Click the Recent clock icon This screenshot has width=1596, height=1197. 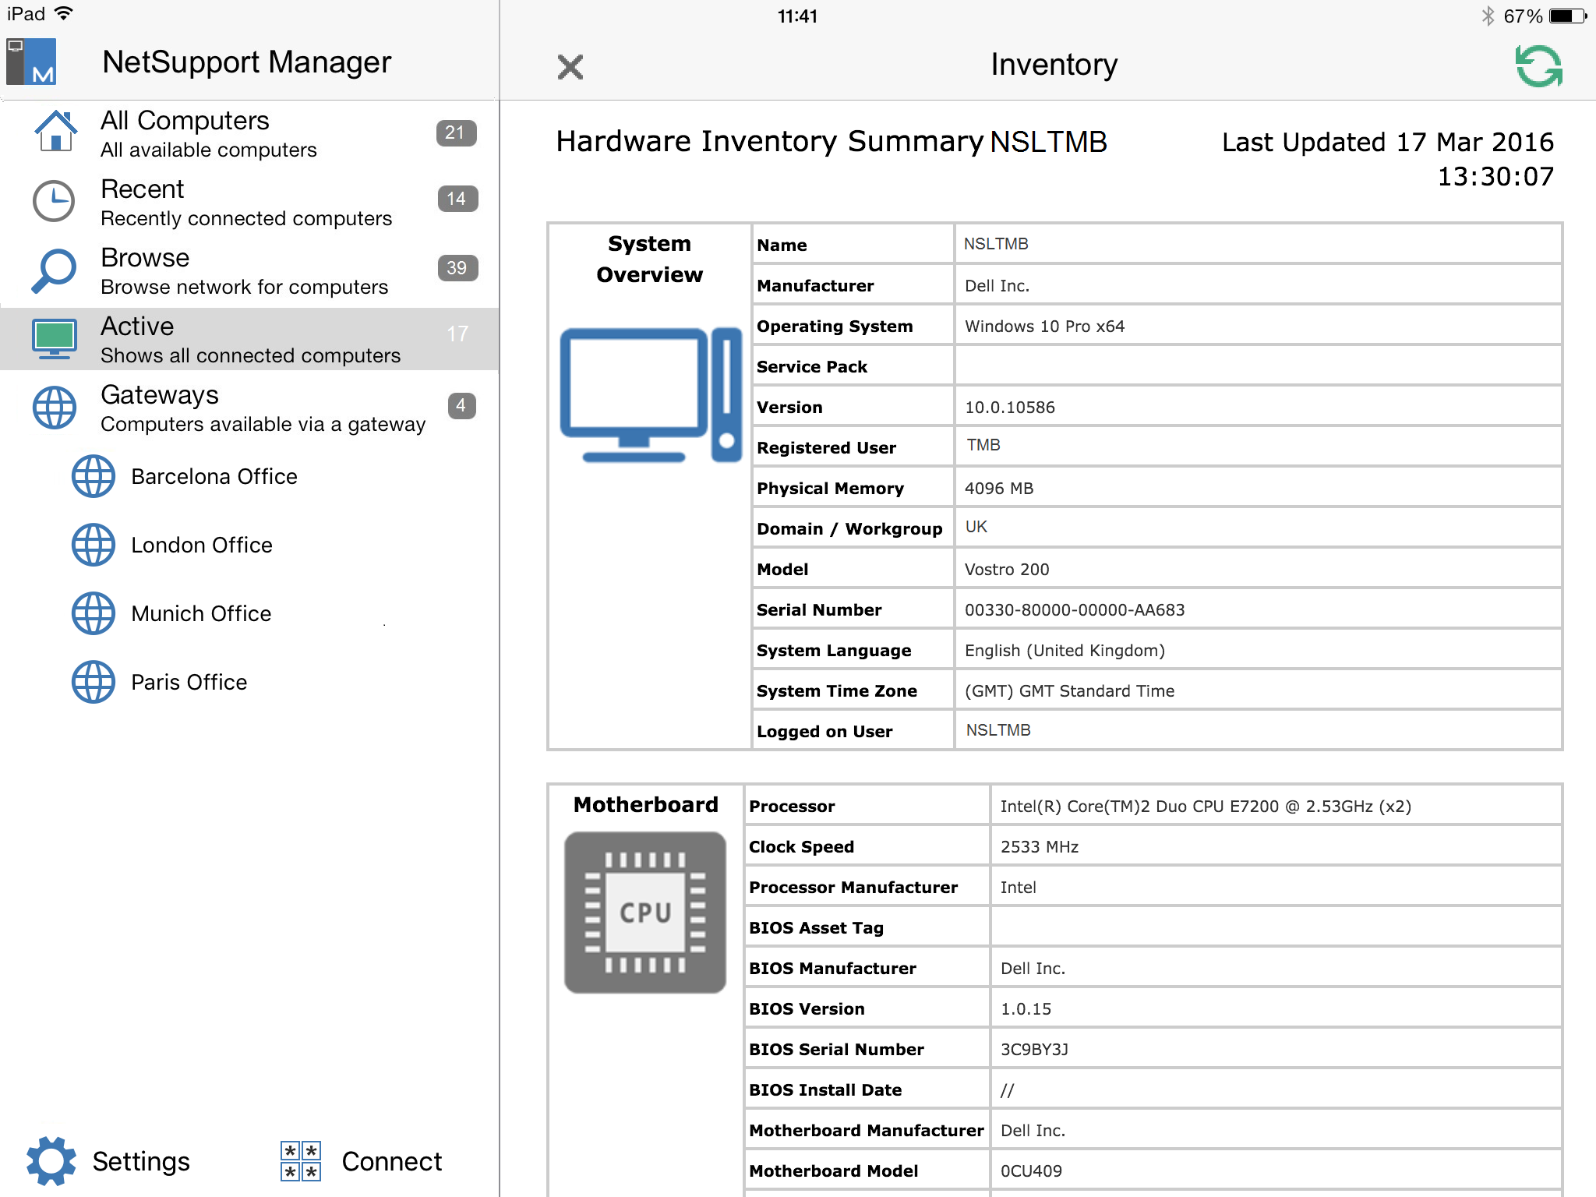pos(54,201)
